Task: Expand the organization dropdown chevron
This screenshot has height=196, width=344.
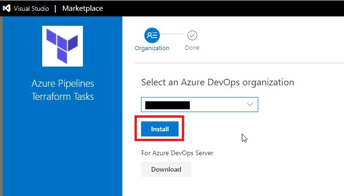Action: (x=250, y=105)
